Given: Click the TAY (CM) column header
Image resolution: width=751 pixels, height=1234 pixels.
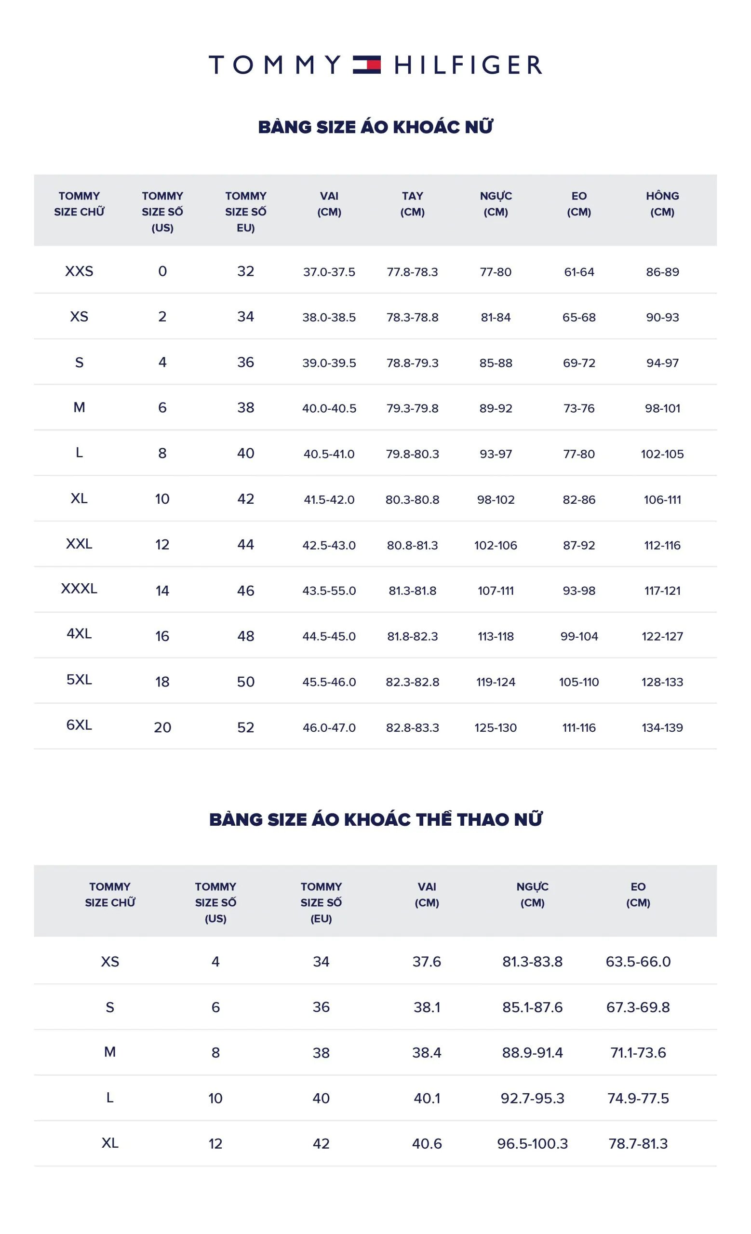Looking at the screenshot, I should 412,204.
